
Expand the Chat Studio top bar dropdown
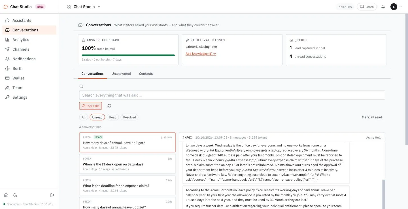(84, 7)
